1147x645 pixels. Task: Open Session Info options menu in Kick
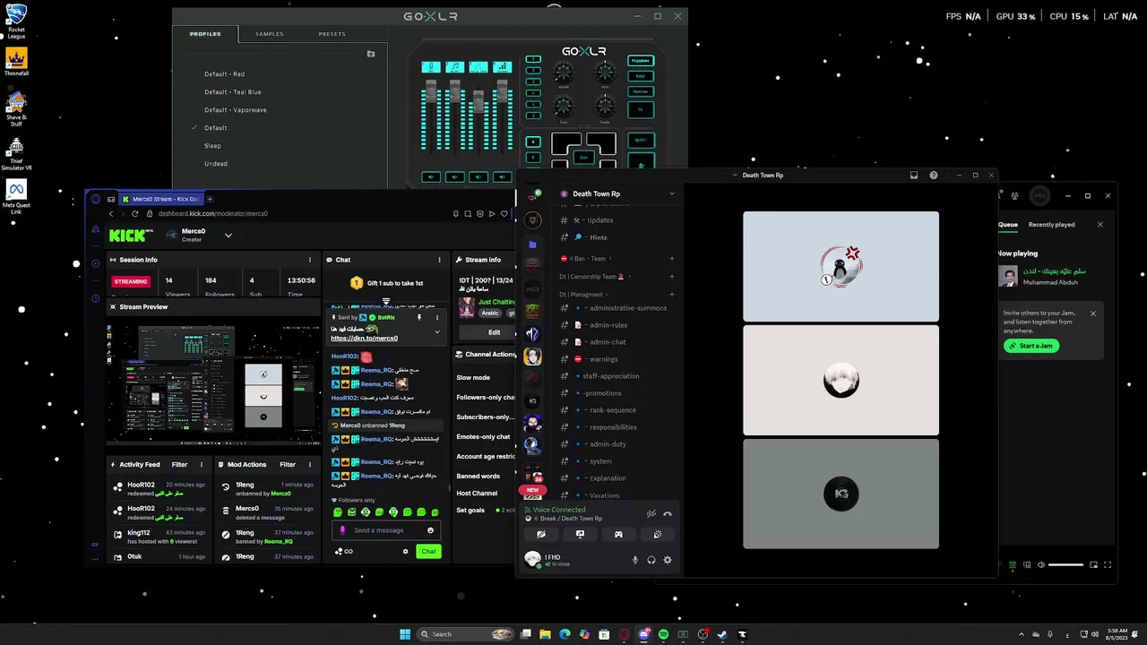click(312, 260)
